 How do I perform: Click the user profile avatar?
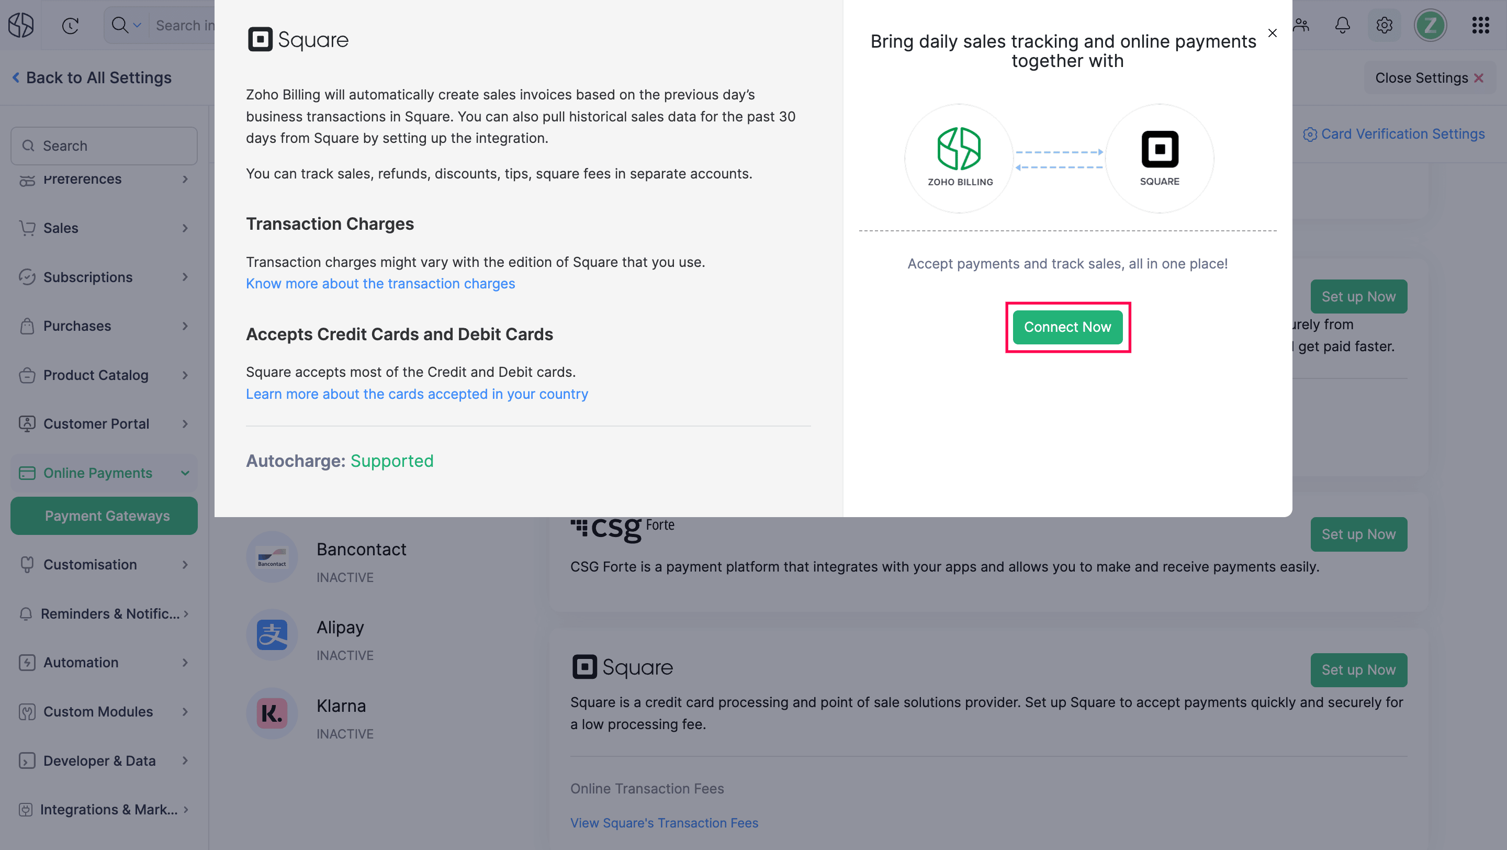tap(1430, 25)
